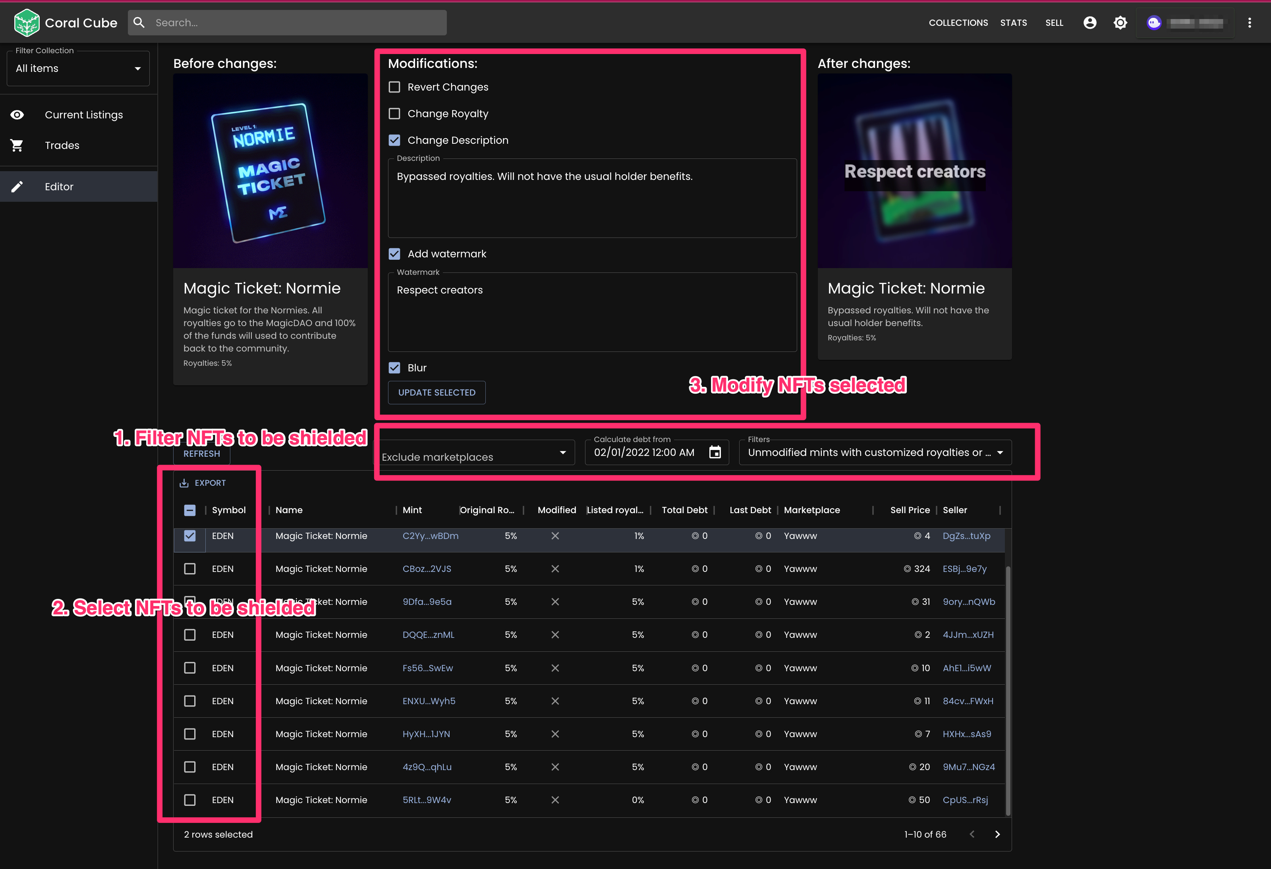The width and height of the screenshot is (1271, 869).
Task: Click the Coral Cube logo icon
Action: coord(26,22)
